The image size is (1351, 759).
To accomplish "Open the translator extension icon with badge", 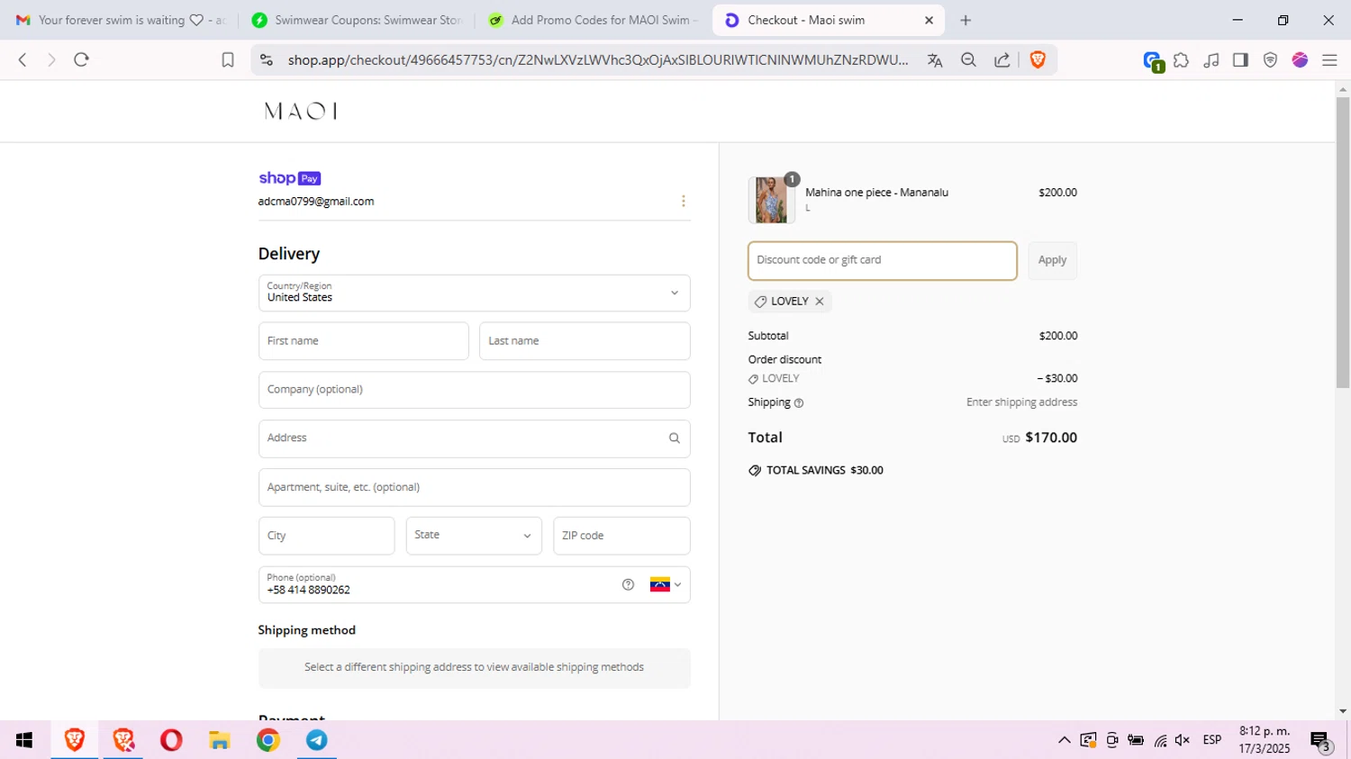I will [x=1153, y=61].
